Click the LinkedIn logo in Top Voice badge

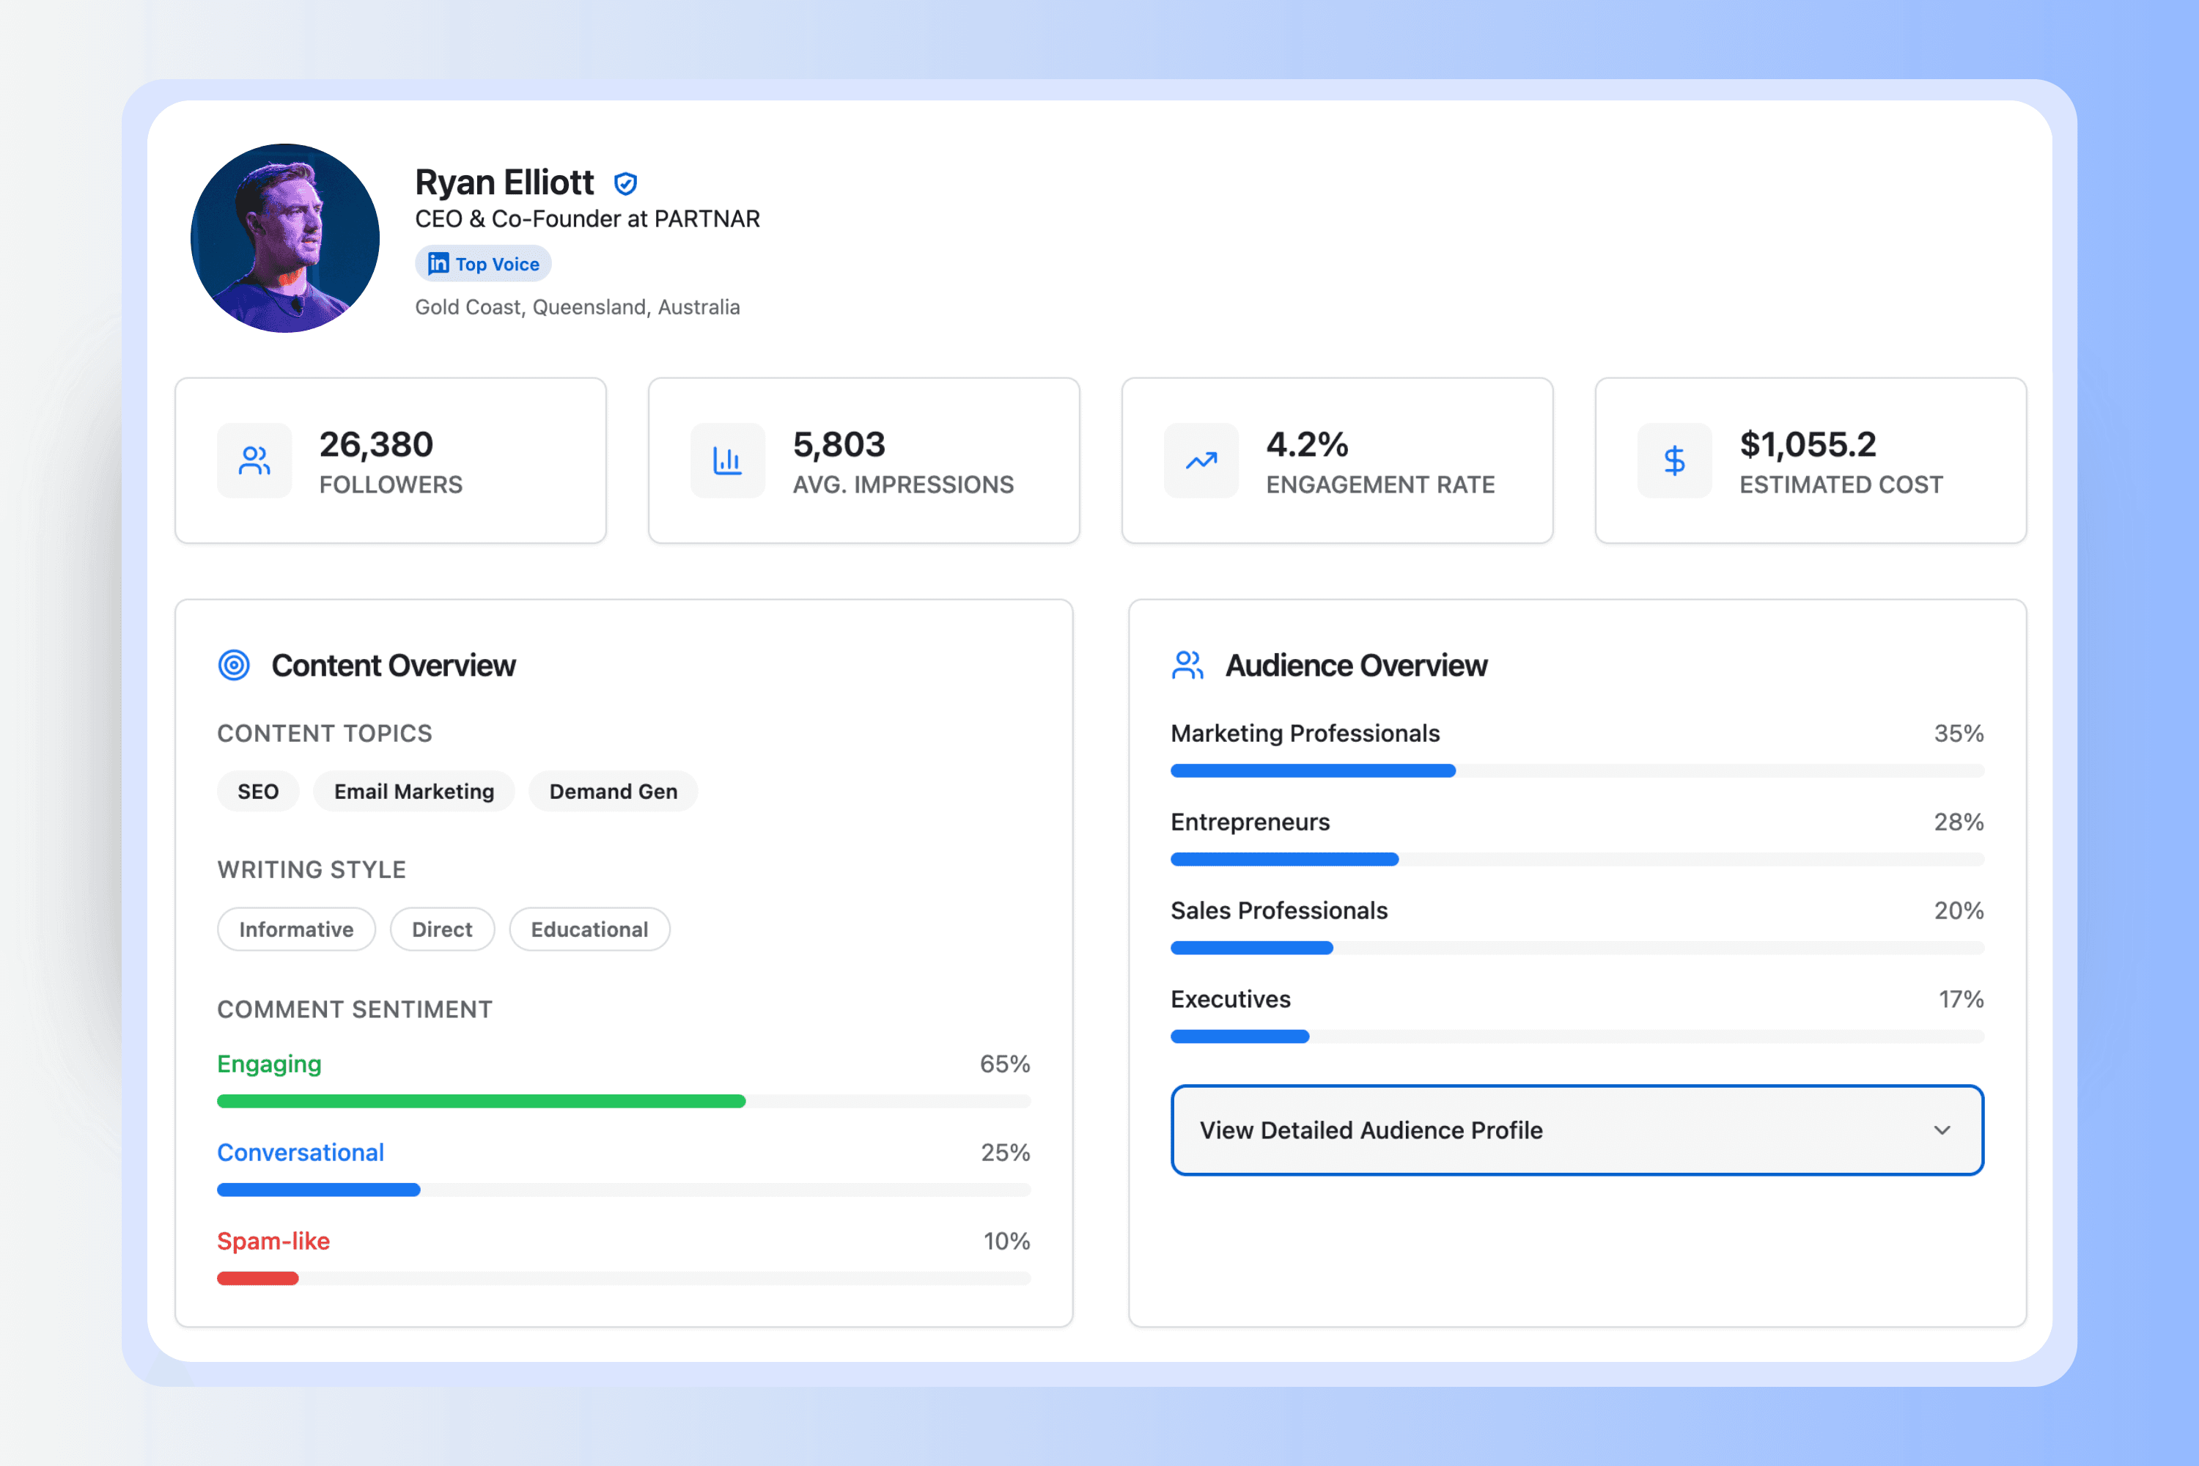438,264
